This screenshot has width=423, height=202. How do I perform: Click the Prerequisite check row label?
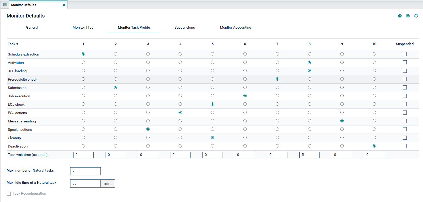tap(22, 79)
